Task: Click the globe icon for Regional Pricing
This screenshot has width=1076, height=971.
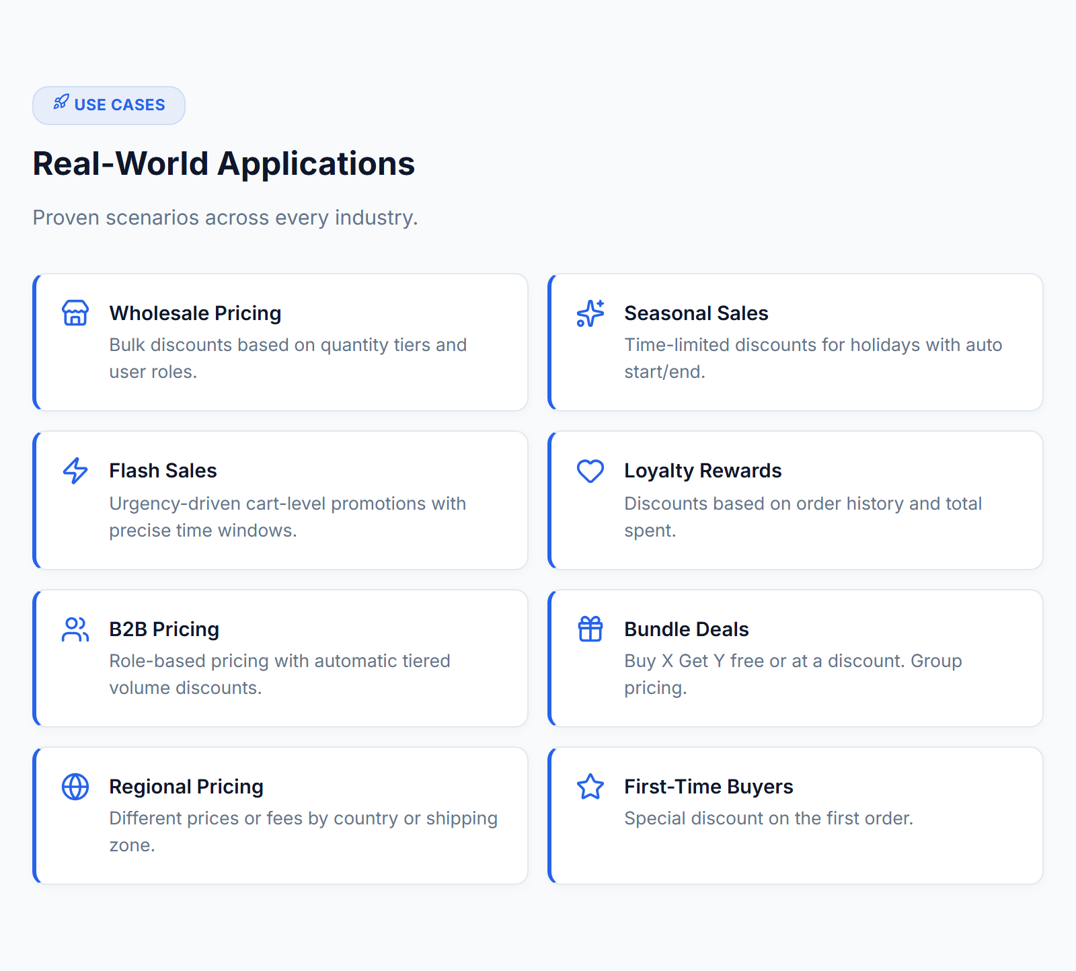Action: point(75,787)
